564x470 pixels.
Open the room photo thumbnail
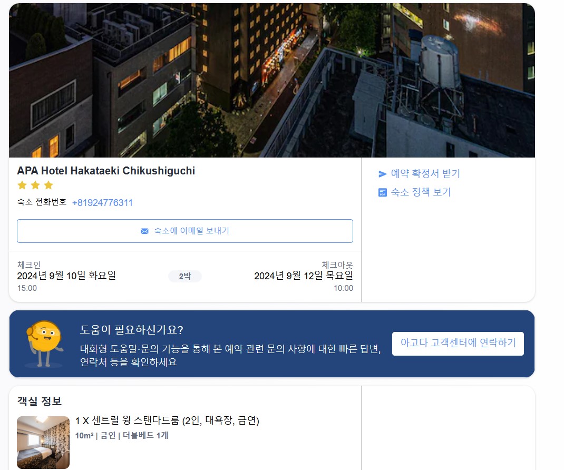[43, 442]
